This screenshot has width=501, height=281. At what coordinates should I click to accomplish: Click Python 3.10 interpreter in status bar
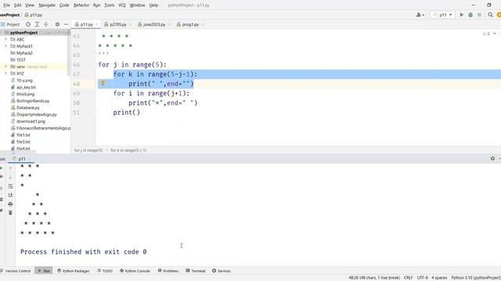[x=476, y=278]
